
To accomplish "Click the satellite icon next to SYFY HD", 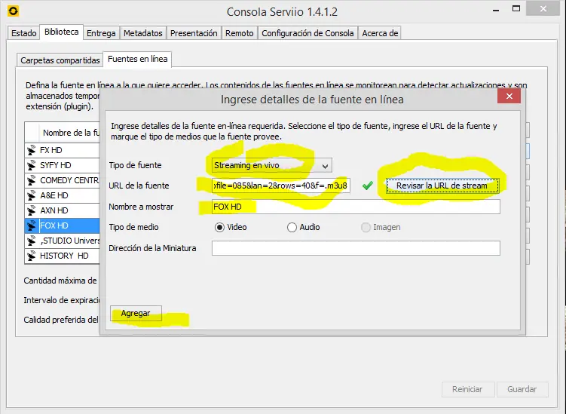I will (32, 165).
